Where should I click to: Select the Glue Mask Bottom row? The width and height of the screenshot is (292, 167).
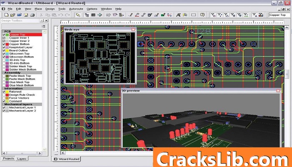coord(23,85)
